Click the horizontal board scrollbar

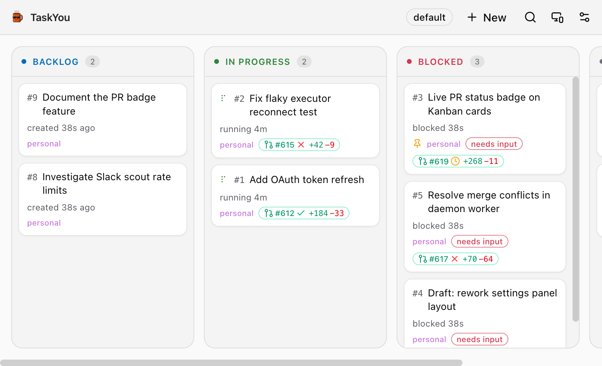(231, 363)
